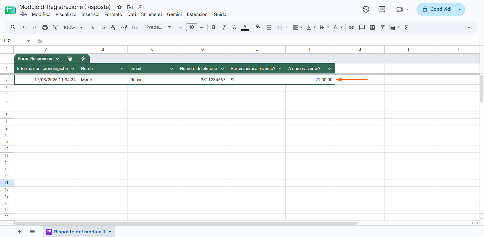Open the Formato menu

[x=113, y=14]
